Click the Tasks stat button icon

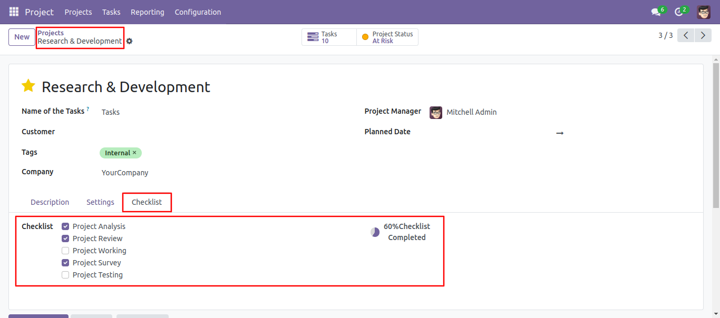(313, 37)
